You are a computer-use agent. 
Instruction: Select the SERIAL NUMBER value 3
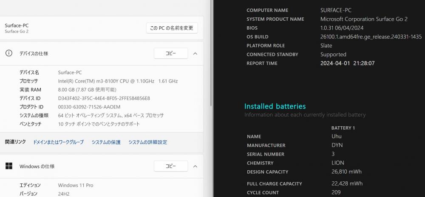(x=333, y=154)
